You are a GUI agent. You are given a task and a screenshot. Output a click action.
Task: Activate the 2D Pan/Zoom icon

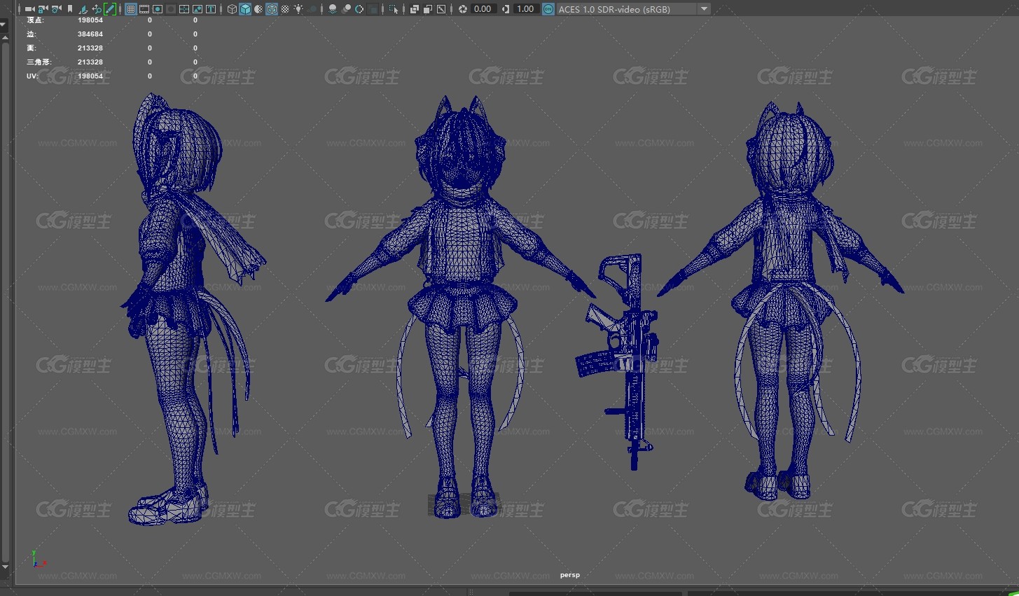97,9
